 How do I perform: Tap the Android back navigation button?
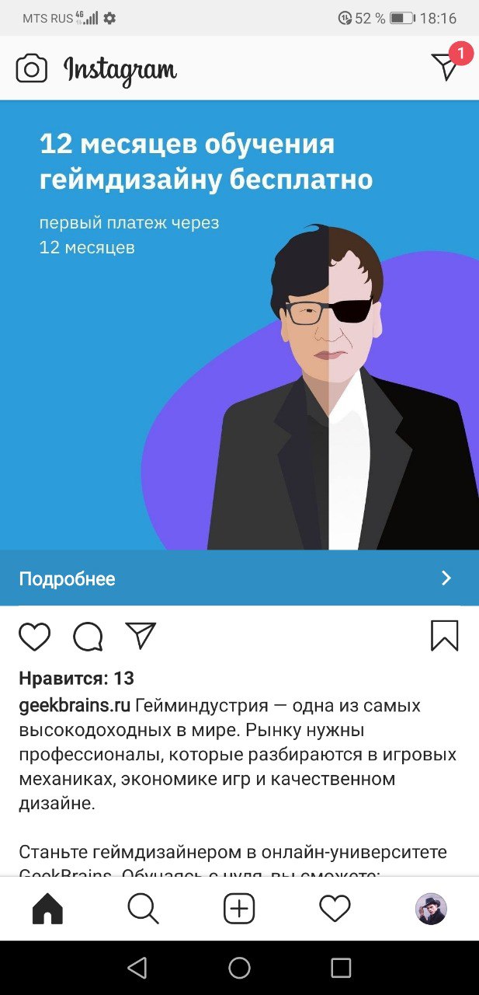[137, 968]
